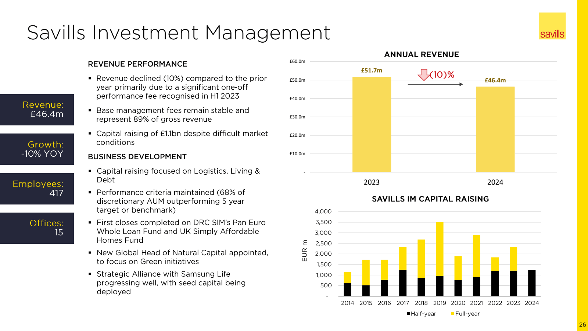Click the 2024 half-year black bar
This screenshot has height=331, width=588.
[x=532, y=283]
